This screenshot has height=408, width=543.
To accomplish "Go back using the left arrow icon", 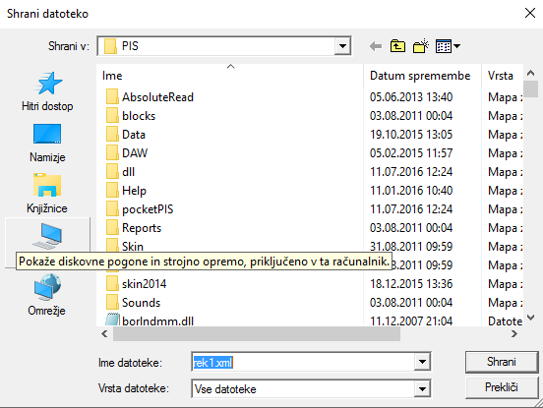I will (x=376, y=46).
